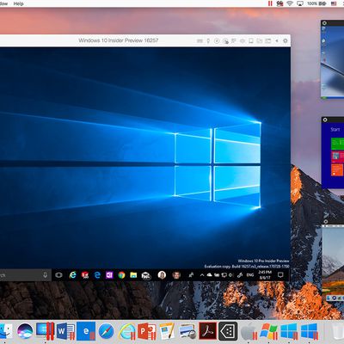The width and height of the screenshot is (344, 344).
Task: Open OneNote from Windows taskbar
Action: coord(109,275)
